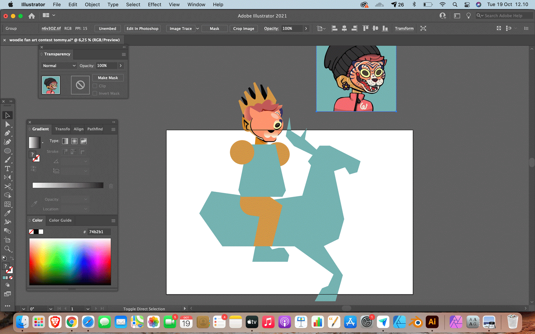
Task: Click the gradient slider bar
Action: (68, 185)
